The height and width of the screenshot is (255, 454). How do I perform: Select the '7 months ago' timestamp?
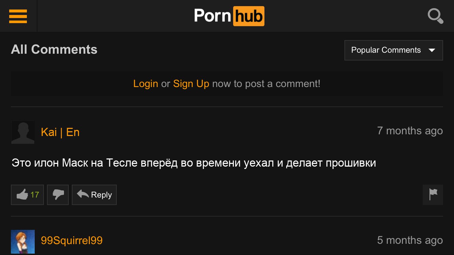410,131
